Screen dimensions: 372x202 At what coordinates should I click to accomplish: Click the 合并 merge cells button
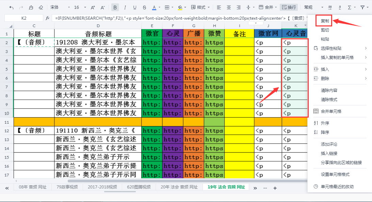click(266, 7)
